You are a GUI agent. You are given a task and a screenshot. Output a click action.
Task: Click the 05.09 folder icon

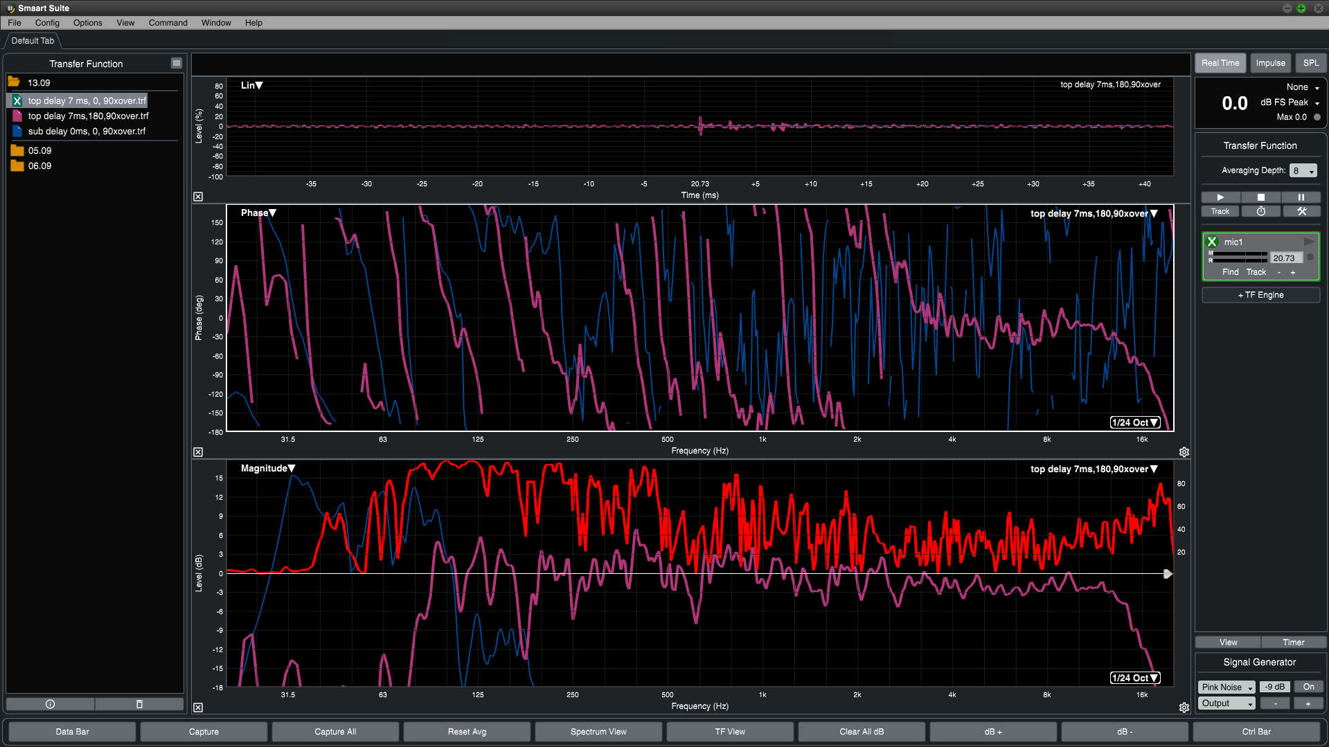[17, 150]
